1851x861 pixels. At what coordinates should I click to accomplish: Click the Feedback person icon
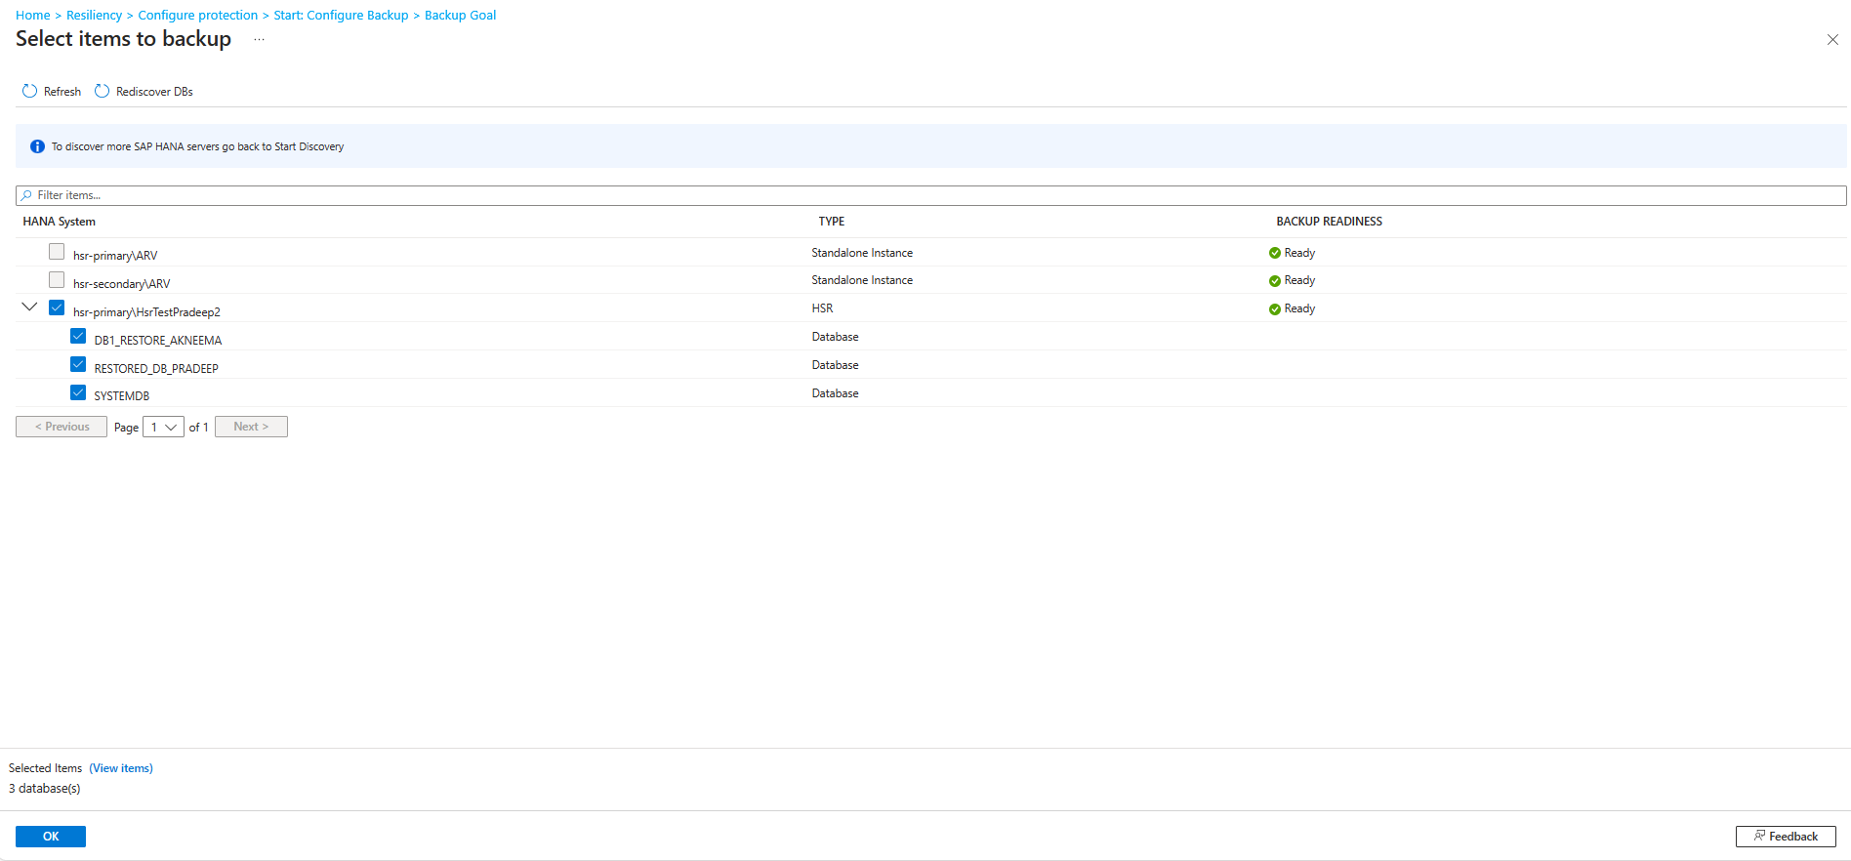coord(1759,836)
